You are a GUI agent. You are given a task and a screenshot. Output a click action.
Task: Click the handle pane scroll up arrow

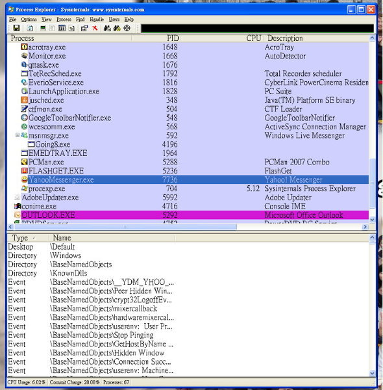(372, 237)
